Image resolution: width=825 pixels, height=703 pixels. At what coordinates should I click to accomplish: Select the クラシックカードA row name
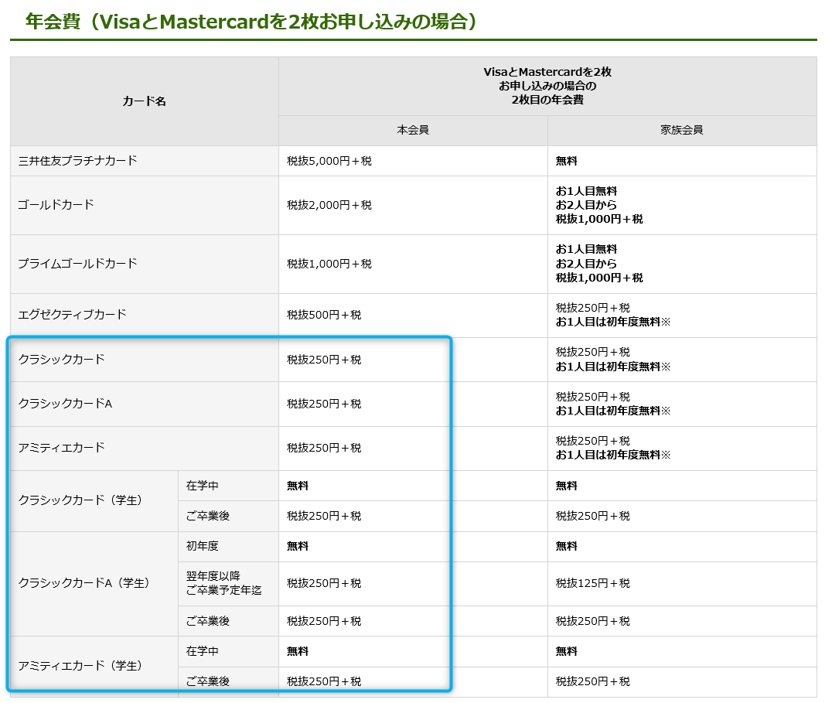(x=65, y=404)
